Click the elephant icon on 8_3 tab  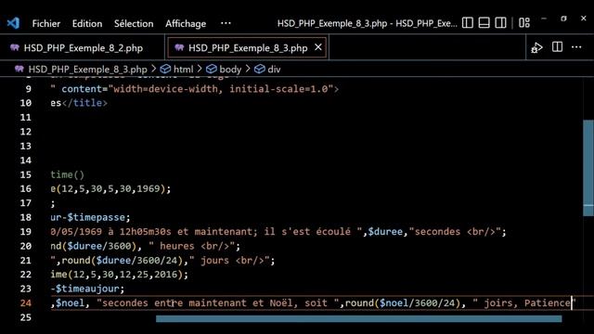tap(179, 47)
